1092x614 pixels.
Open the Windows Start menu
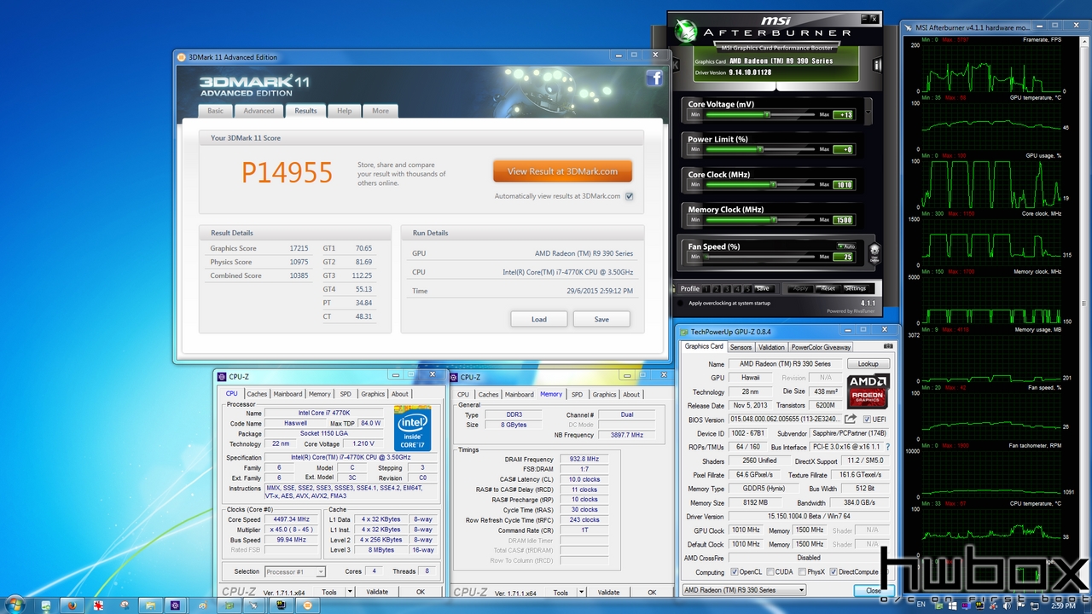(16, 605)
